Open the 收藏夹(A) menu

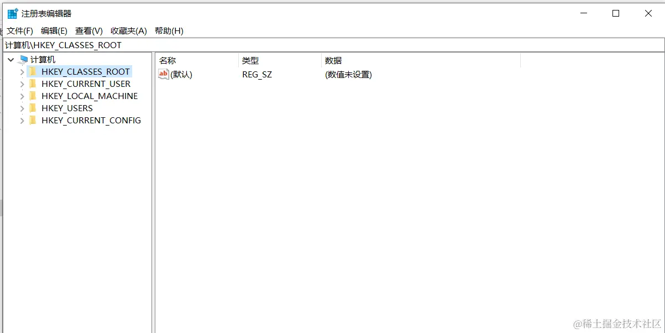tap(129, 31)
